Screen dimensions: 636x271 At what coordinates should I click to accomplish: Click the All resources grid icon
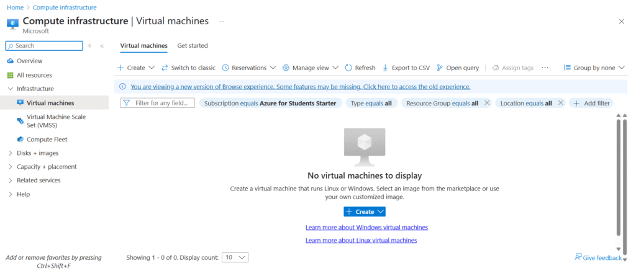11,75
